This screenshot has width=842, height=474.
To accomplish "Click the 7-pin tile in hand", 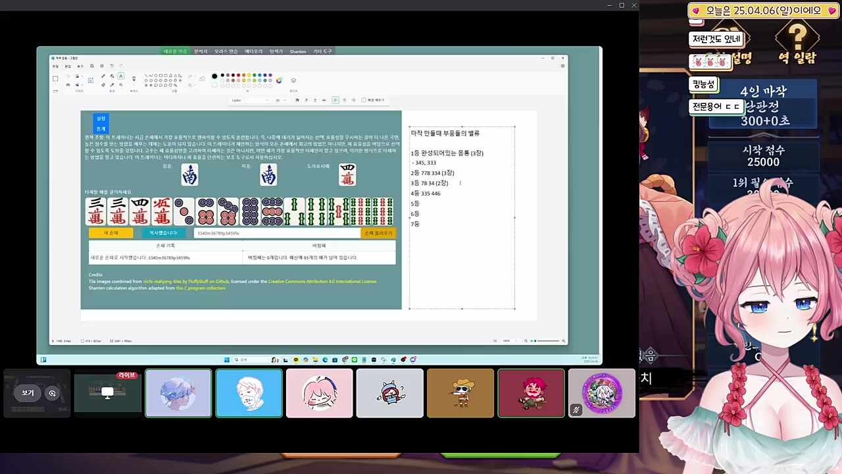I will pyautogui.click(x=228, y=211).
